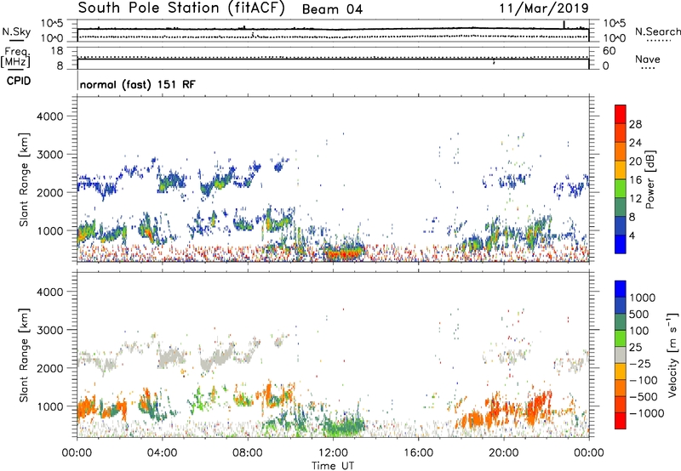Screen dimensions: 681x471
Task: Click the 2000 tick of the velocity panel
Action: (x=50, y=368)
